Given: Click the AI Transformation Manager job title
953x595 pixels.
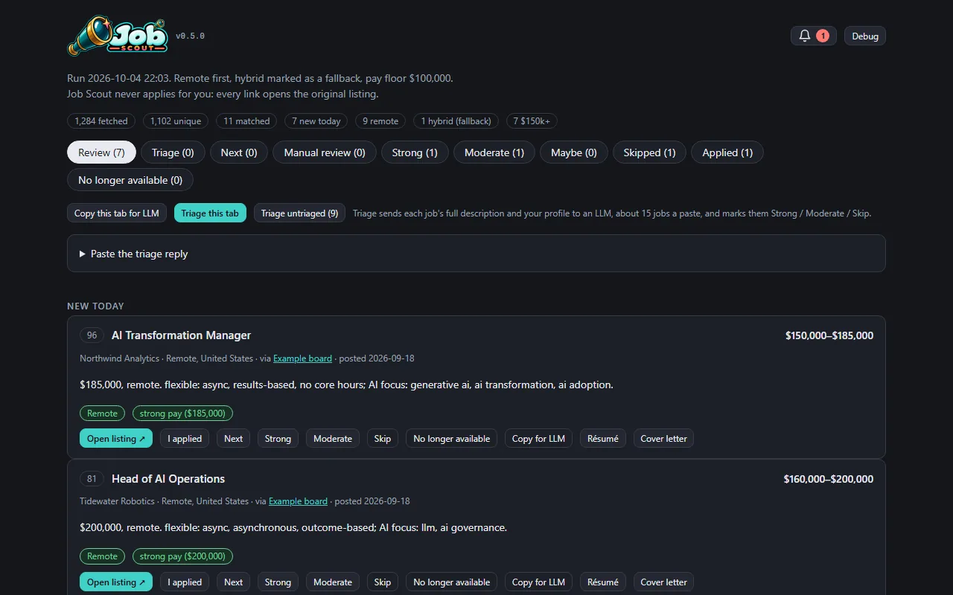Looking at the screenshot, I should pos(181,335).
